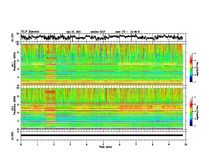This screenshot has width=209, height=162.
Task: Click time axis tick label 0
Action: [x=21, y=145]
